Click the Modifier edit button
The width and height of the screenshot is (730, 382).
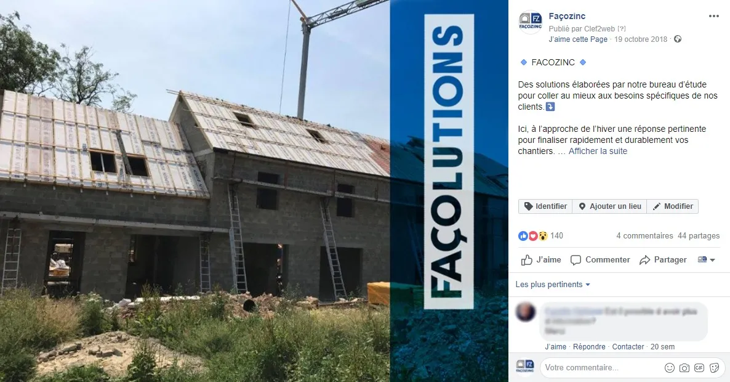673,206
